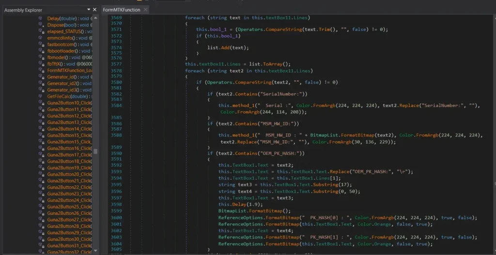The width and height of the screenshot is (496, 255).
Task: Follow the ToArray reference on line 3577
Action: [x=274, y=64]
